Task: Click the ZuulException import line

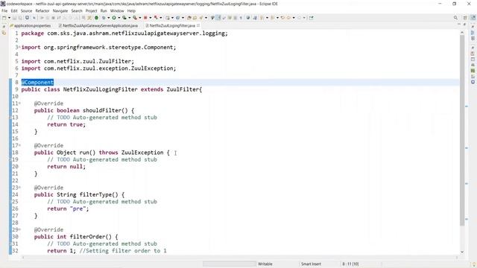Action: [x=98, y=68]
